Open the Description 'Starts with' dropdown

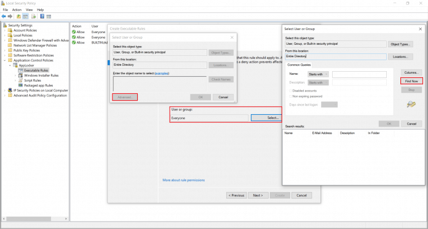coord(318,82)
